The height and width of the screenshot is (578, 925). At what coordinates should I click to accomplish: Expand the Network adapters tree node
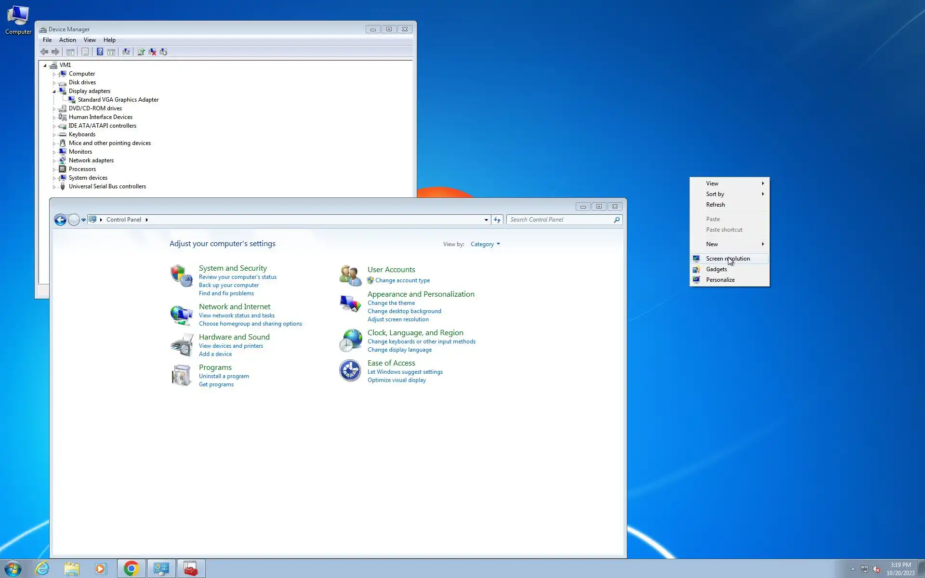(54, 161)
